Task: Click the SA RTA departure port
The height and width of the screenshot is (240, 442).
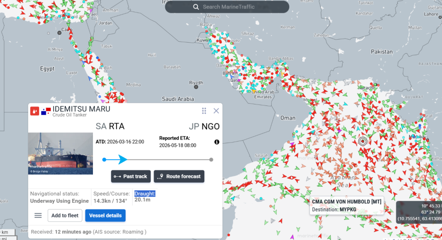Action: click(110, 126)
